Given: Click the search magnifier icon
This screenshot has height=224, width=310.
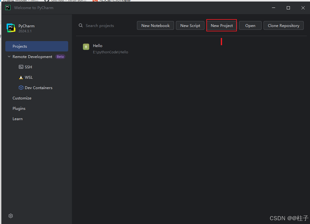Looking at the screenshot, I should point(81,25).
